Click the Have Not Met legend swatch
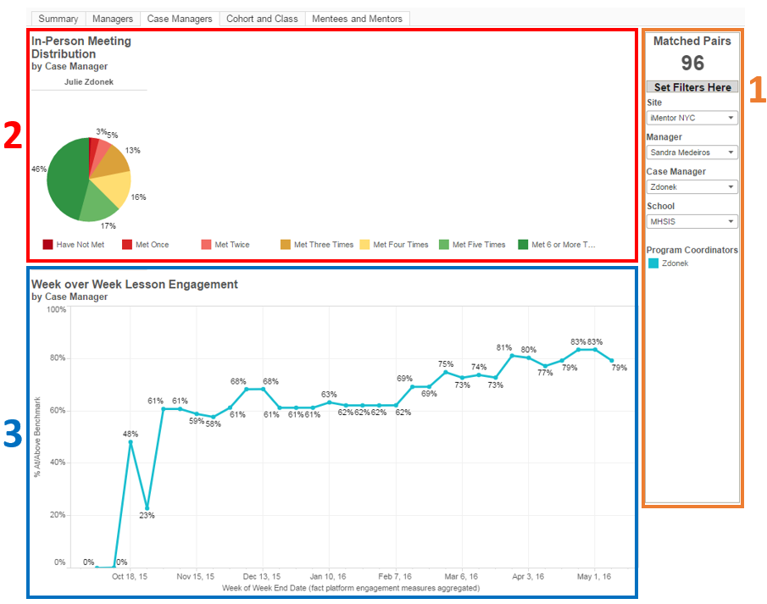The image size is (767, 604). click(x=47, y=245)
